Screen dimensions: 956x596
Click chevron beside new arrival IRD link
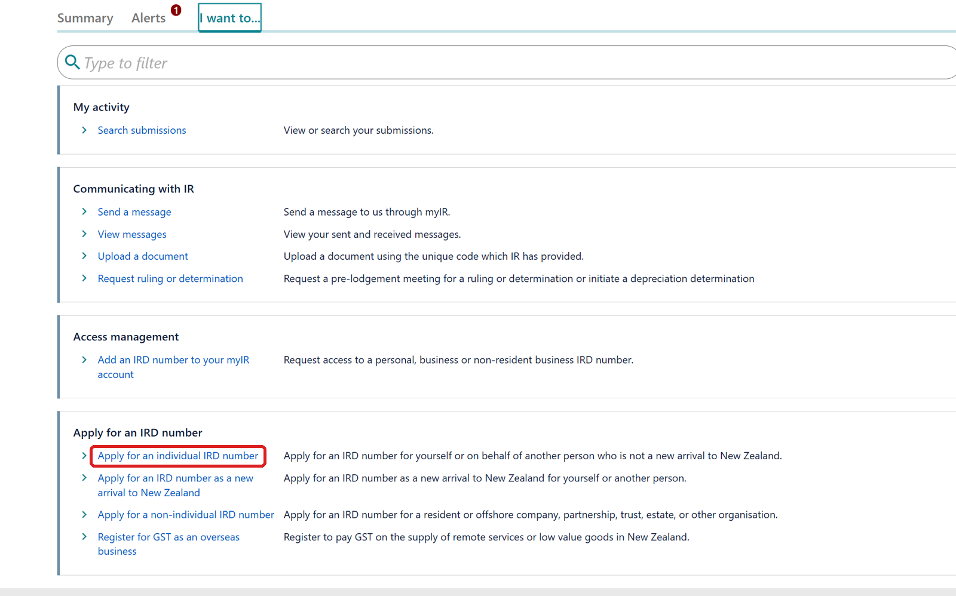pyautogui.click(x=84, y=478)
